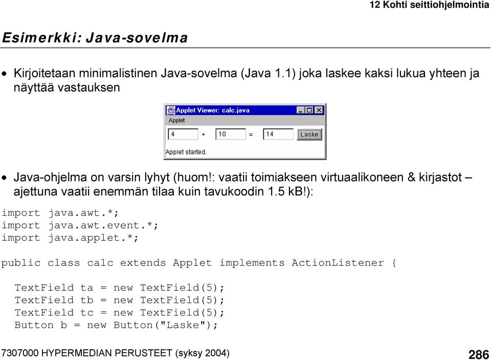Click the 'TextField ta = new TextField(5);' line

(x=120, y=288)
